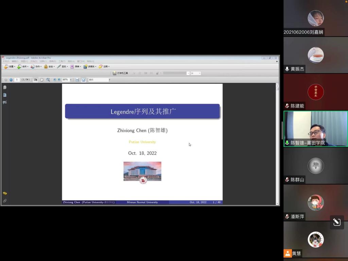Image resolution: width=348 pixels, height=261 pixels.
Task: Go to next page with blue down arrow
Action: (11, 80)
